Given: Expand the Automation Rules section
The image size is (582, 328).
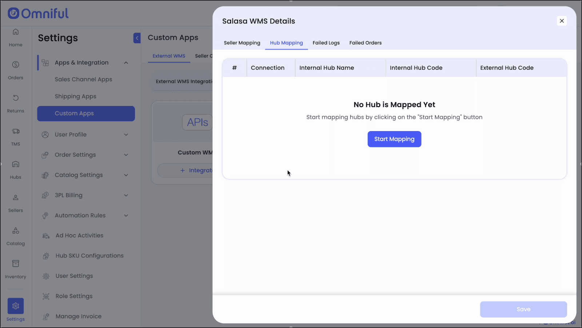Looking at the screenshot, I should click(126, 216).
